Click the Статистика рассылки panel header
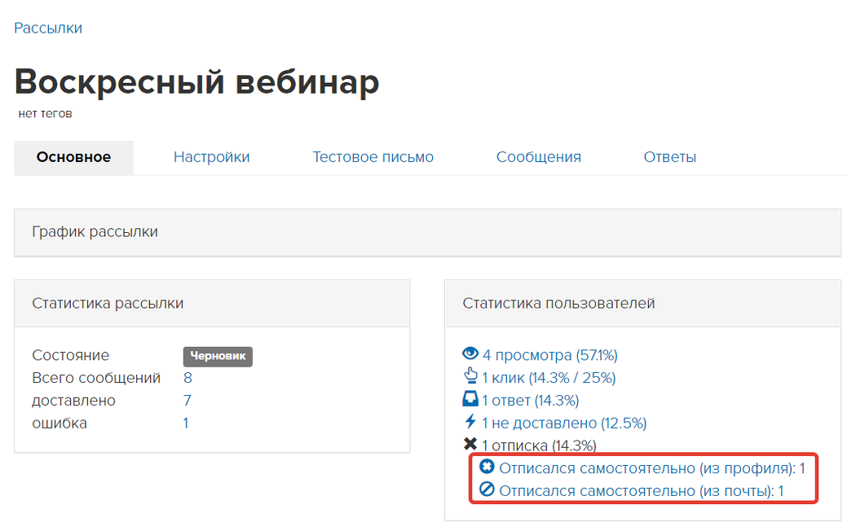This screenshot has width=847, height=531. (x=212, y=304)
